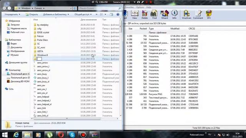Screen dimensions: 246x138
Task: Toggle the preview pane icon in Explorer
Action: point(111,15)
